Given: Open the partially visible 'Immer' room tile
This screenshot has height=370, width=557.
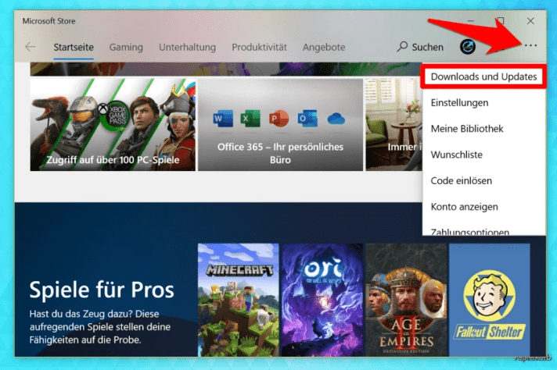Looking at the screenshot, I should coord(394,125).
